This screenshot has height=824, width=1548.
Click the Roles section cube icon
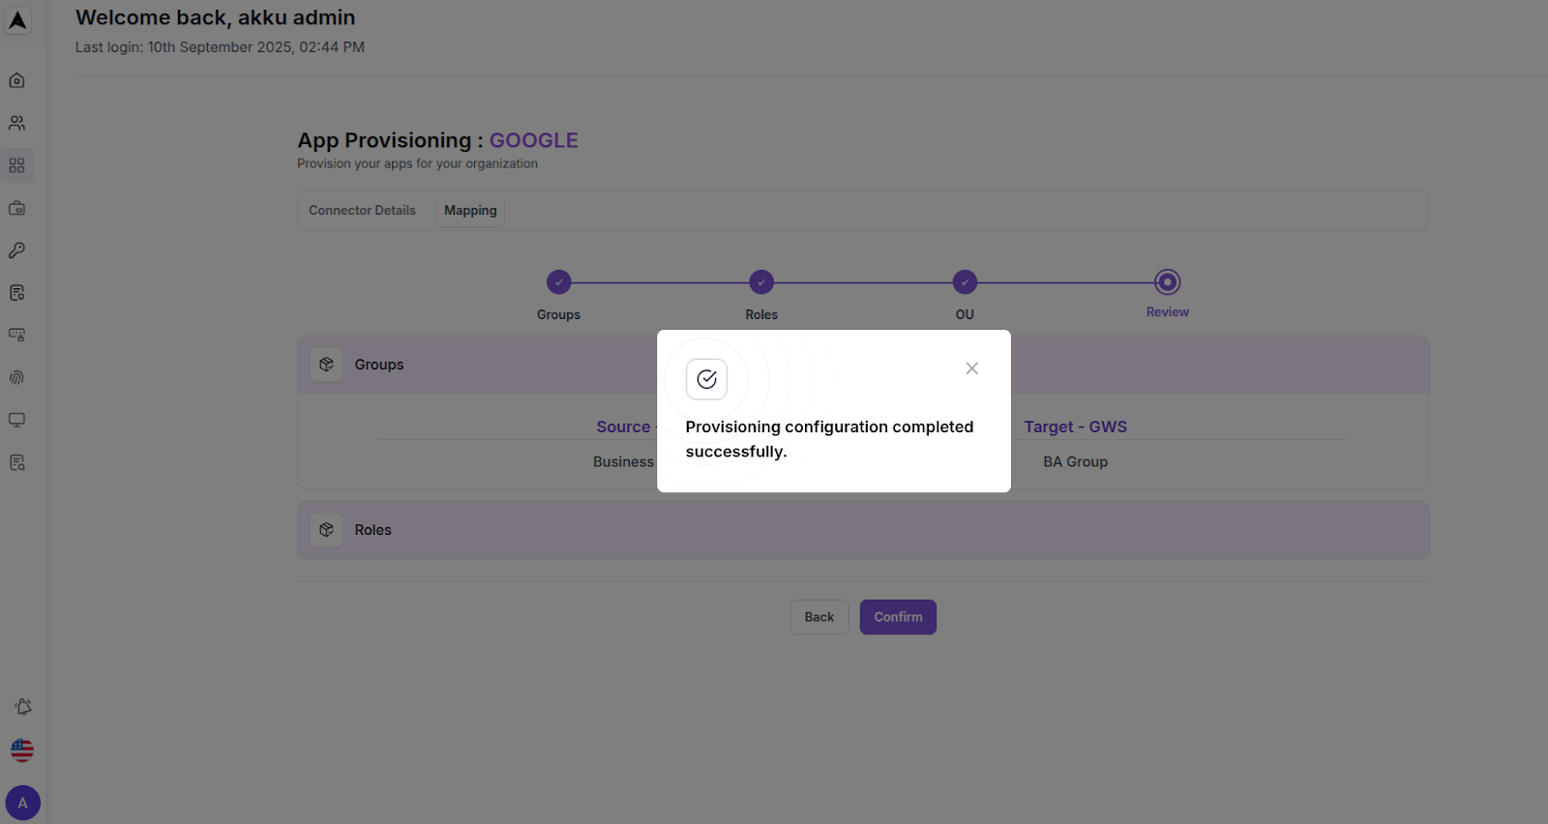click(327, 530)
